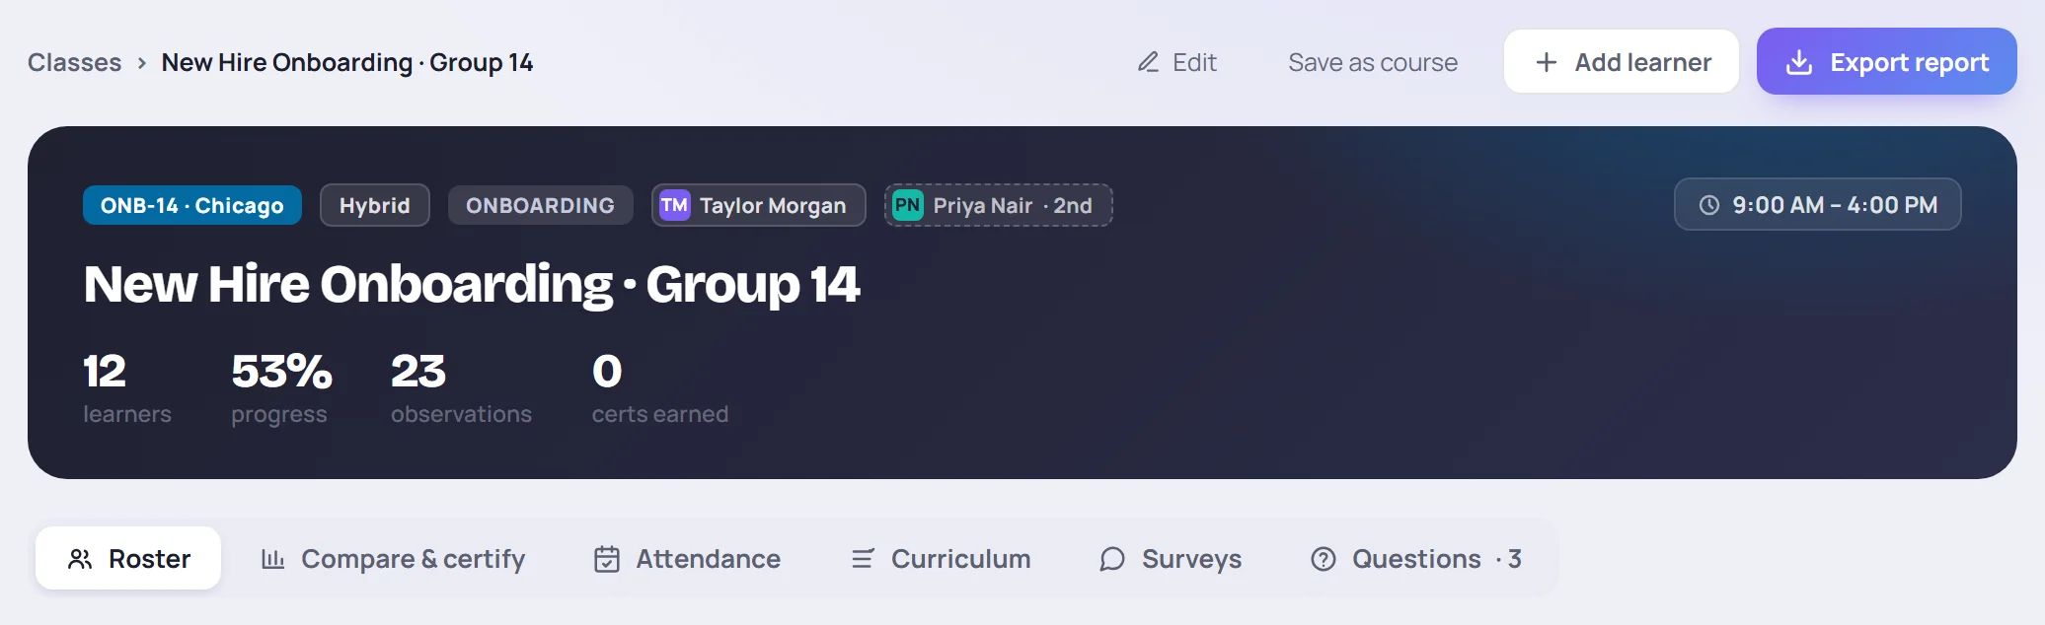
Task: Open the Questions tab showing 3
Action: coord(1416,558)
